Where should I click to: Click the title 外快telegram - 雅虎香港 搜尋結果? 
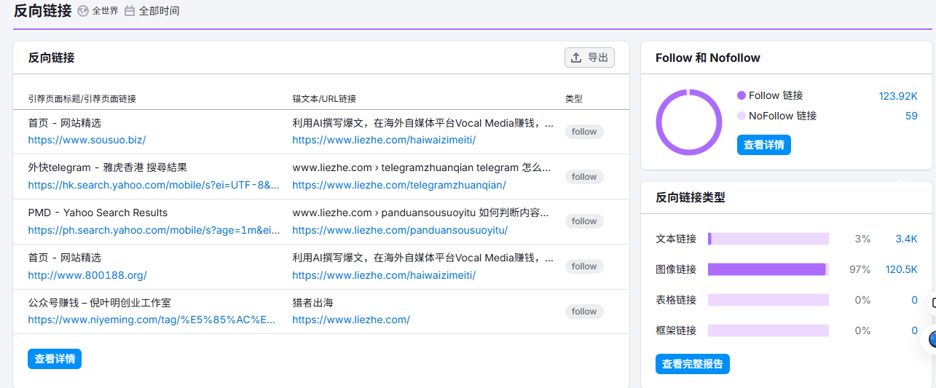point(108,167)
